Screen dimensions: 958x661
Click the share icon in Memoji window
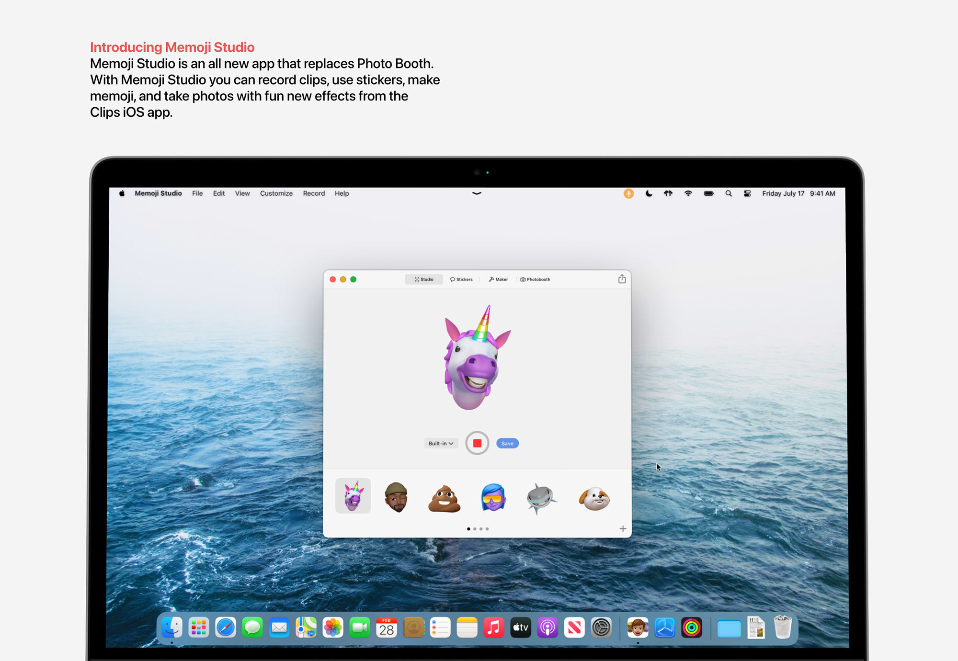622,279
